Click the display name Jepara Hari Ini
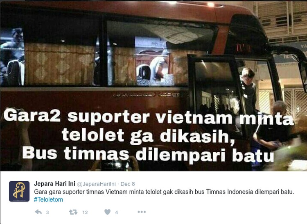307x224 pixels. point(54,184)
